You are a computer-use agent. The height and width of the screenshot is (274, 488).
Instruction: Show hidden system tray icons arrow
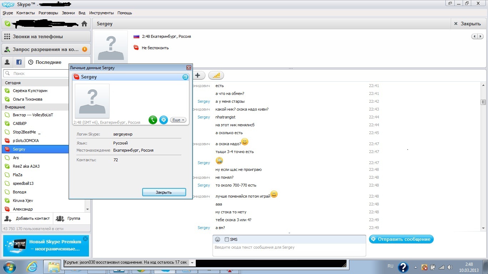pyautogui.click(x=415, y=267)
